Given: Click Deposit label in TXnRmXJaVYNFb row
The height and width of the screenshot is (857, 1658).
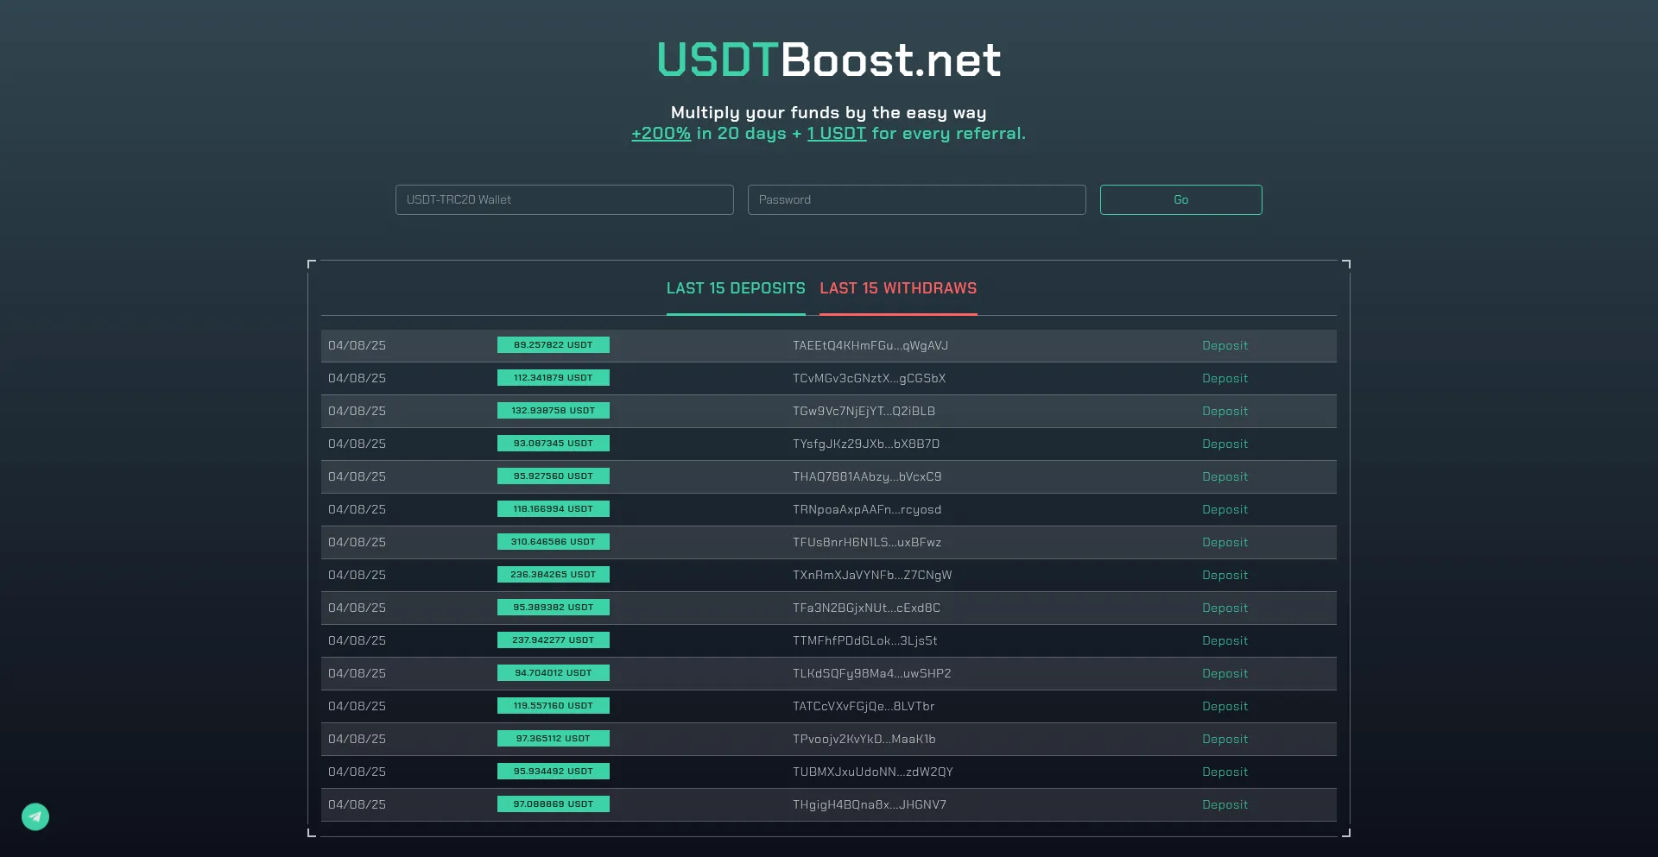Looking at the screenshot, I should [1225, 575].
